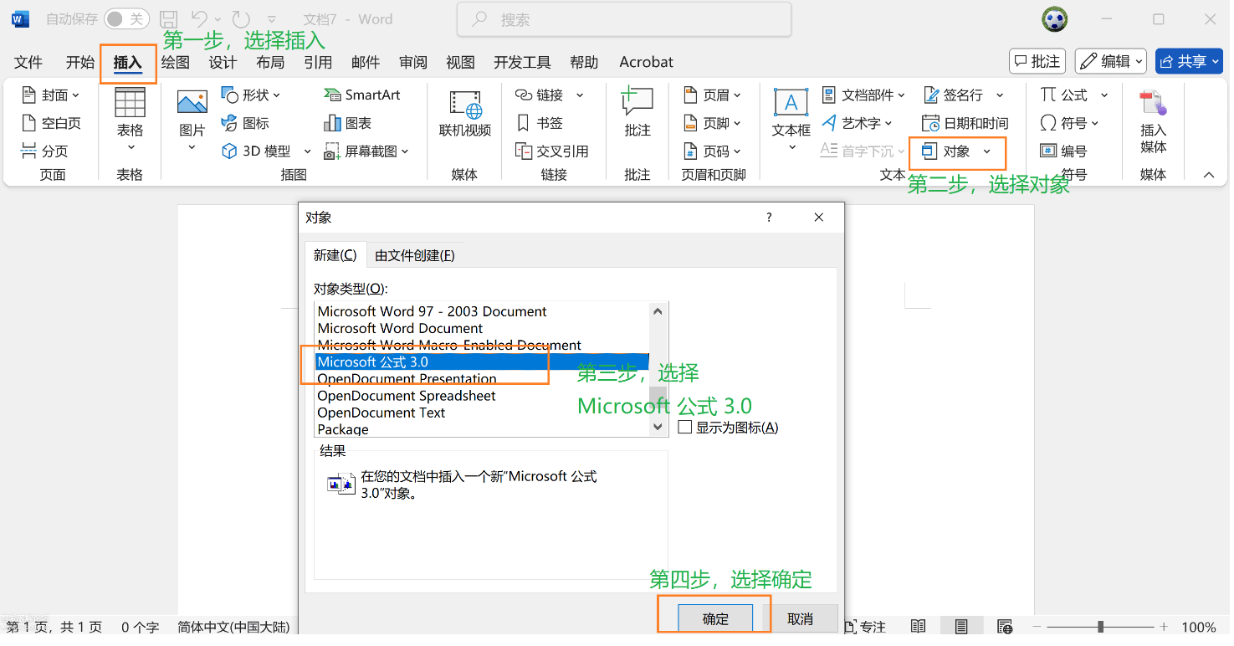Viewport: 1234px width, 646px height.
Task: Insert a blank page (空白页)
Action: [x=50, y=123]
